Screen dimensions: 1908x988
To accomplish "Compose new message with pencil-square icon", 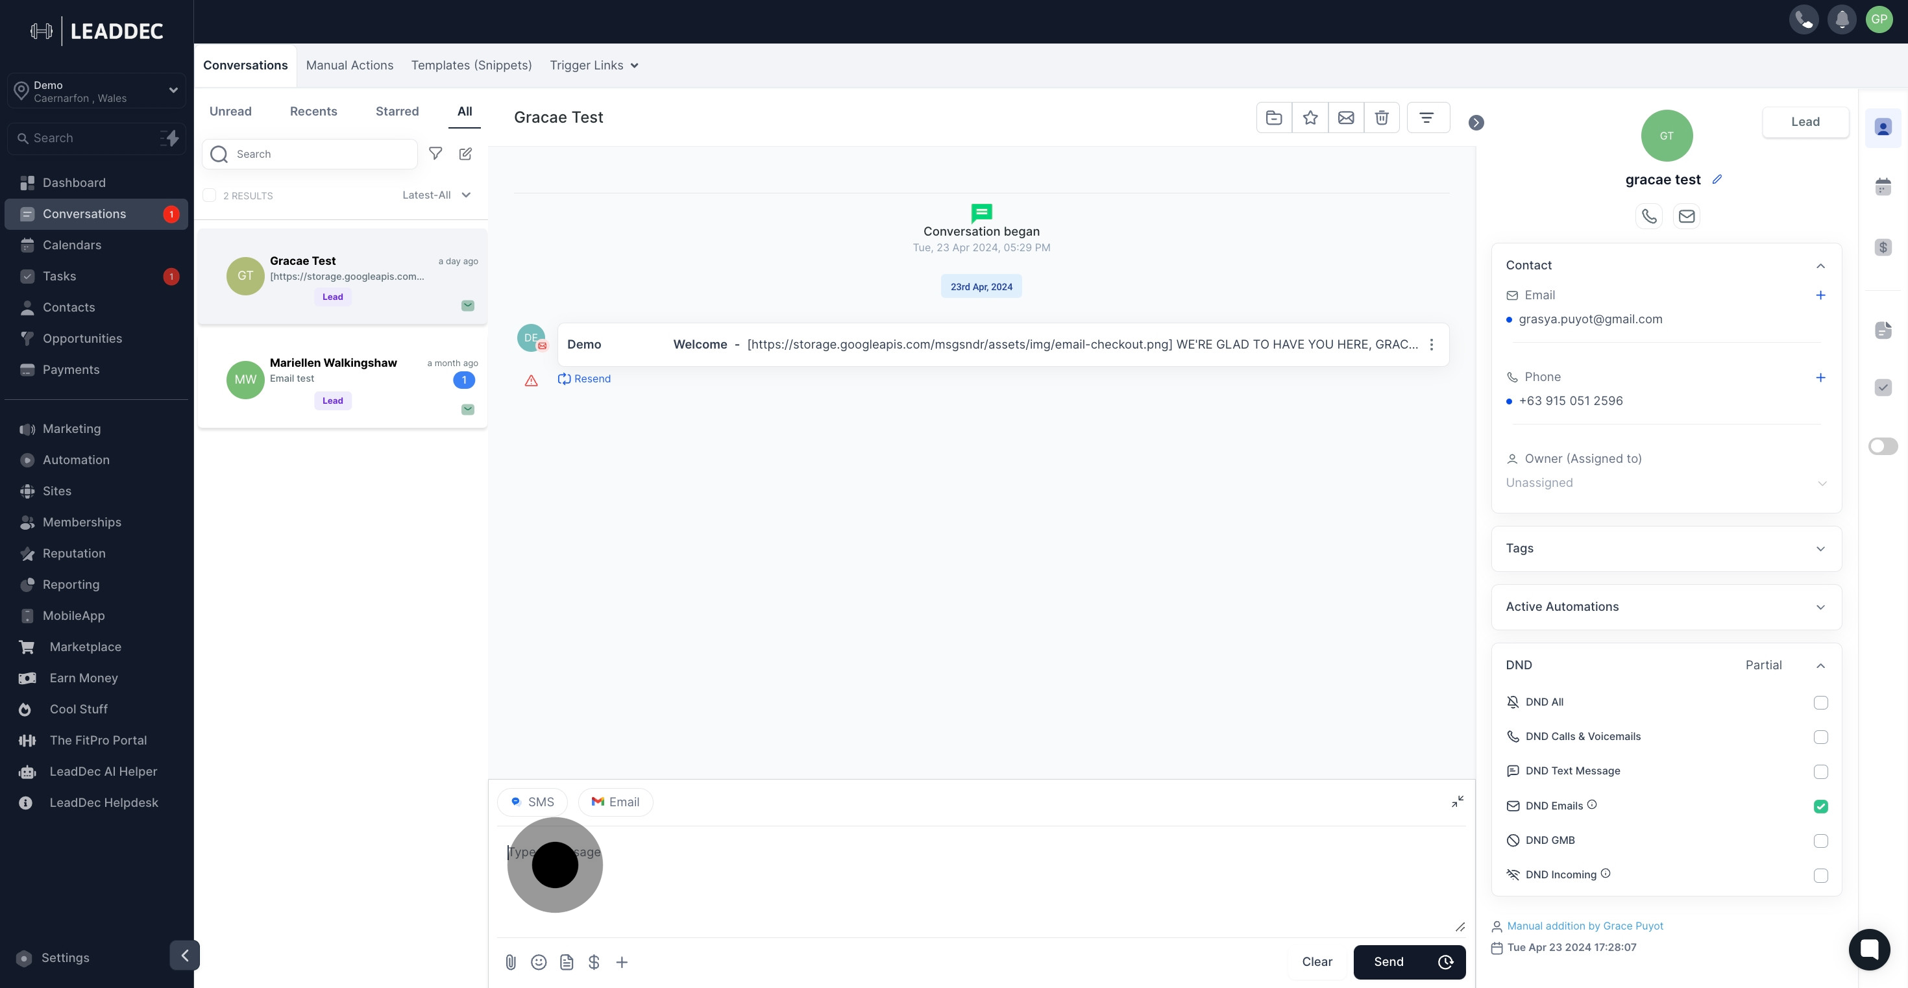I will pos(465,153).
